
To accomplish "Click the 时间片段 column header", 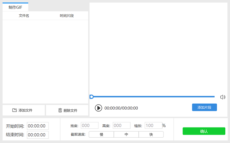I will [x=67, y=16].
